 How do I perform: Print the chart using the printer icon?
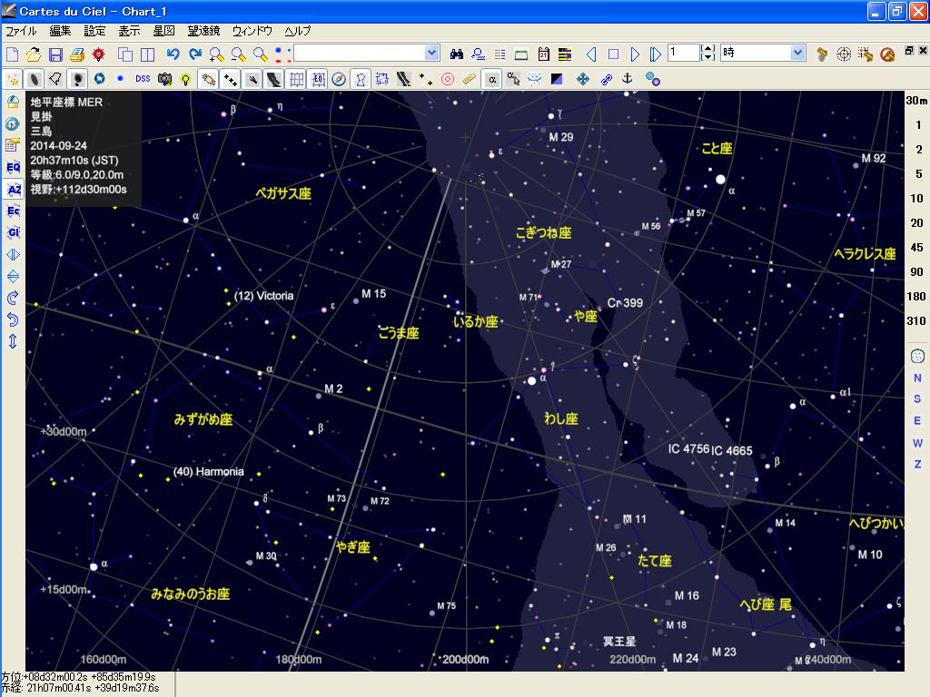pyautogui.click(x=77, y=54)
